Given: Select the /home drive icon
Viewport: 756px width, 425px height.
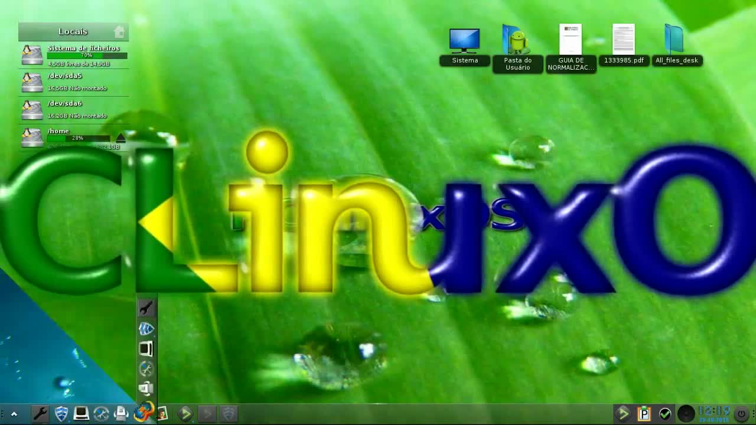Looking at the screenshot, I should [x=32, y=138].
